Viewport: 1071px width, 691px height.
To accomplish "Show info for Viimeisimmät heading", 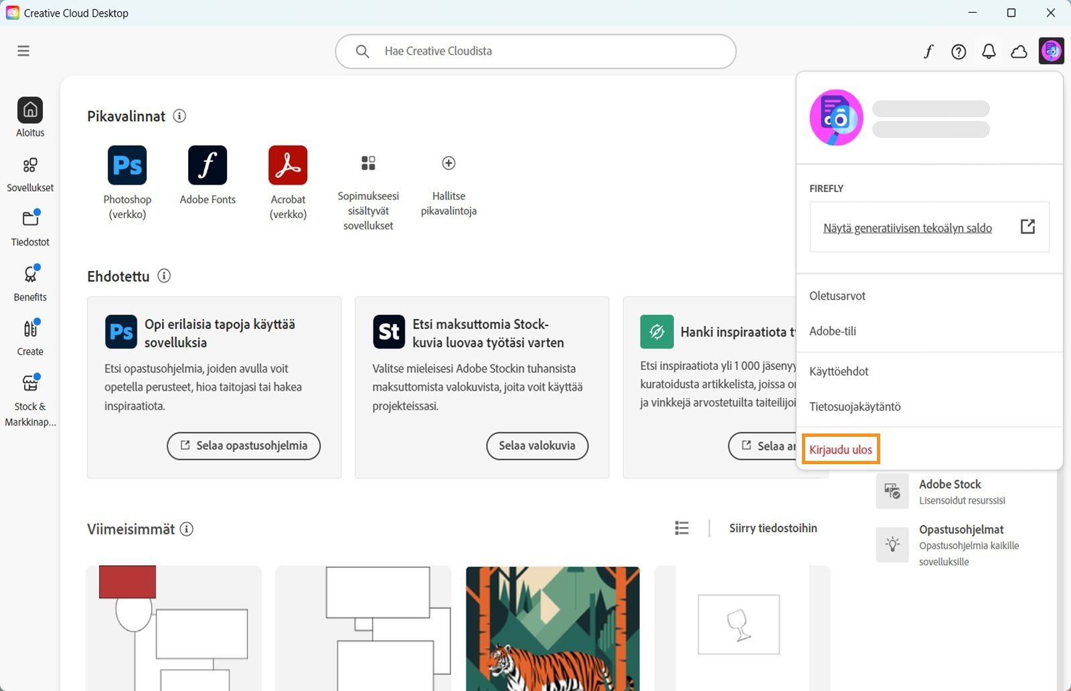I will tap(187, 529).
